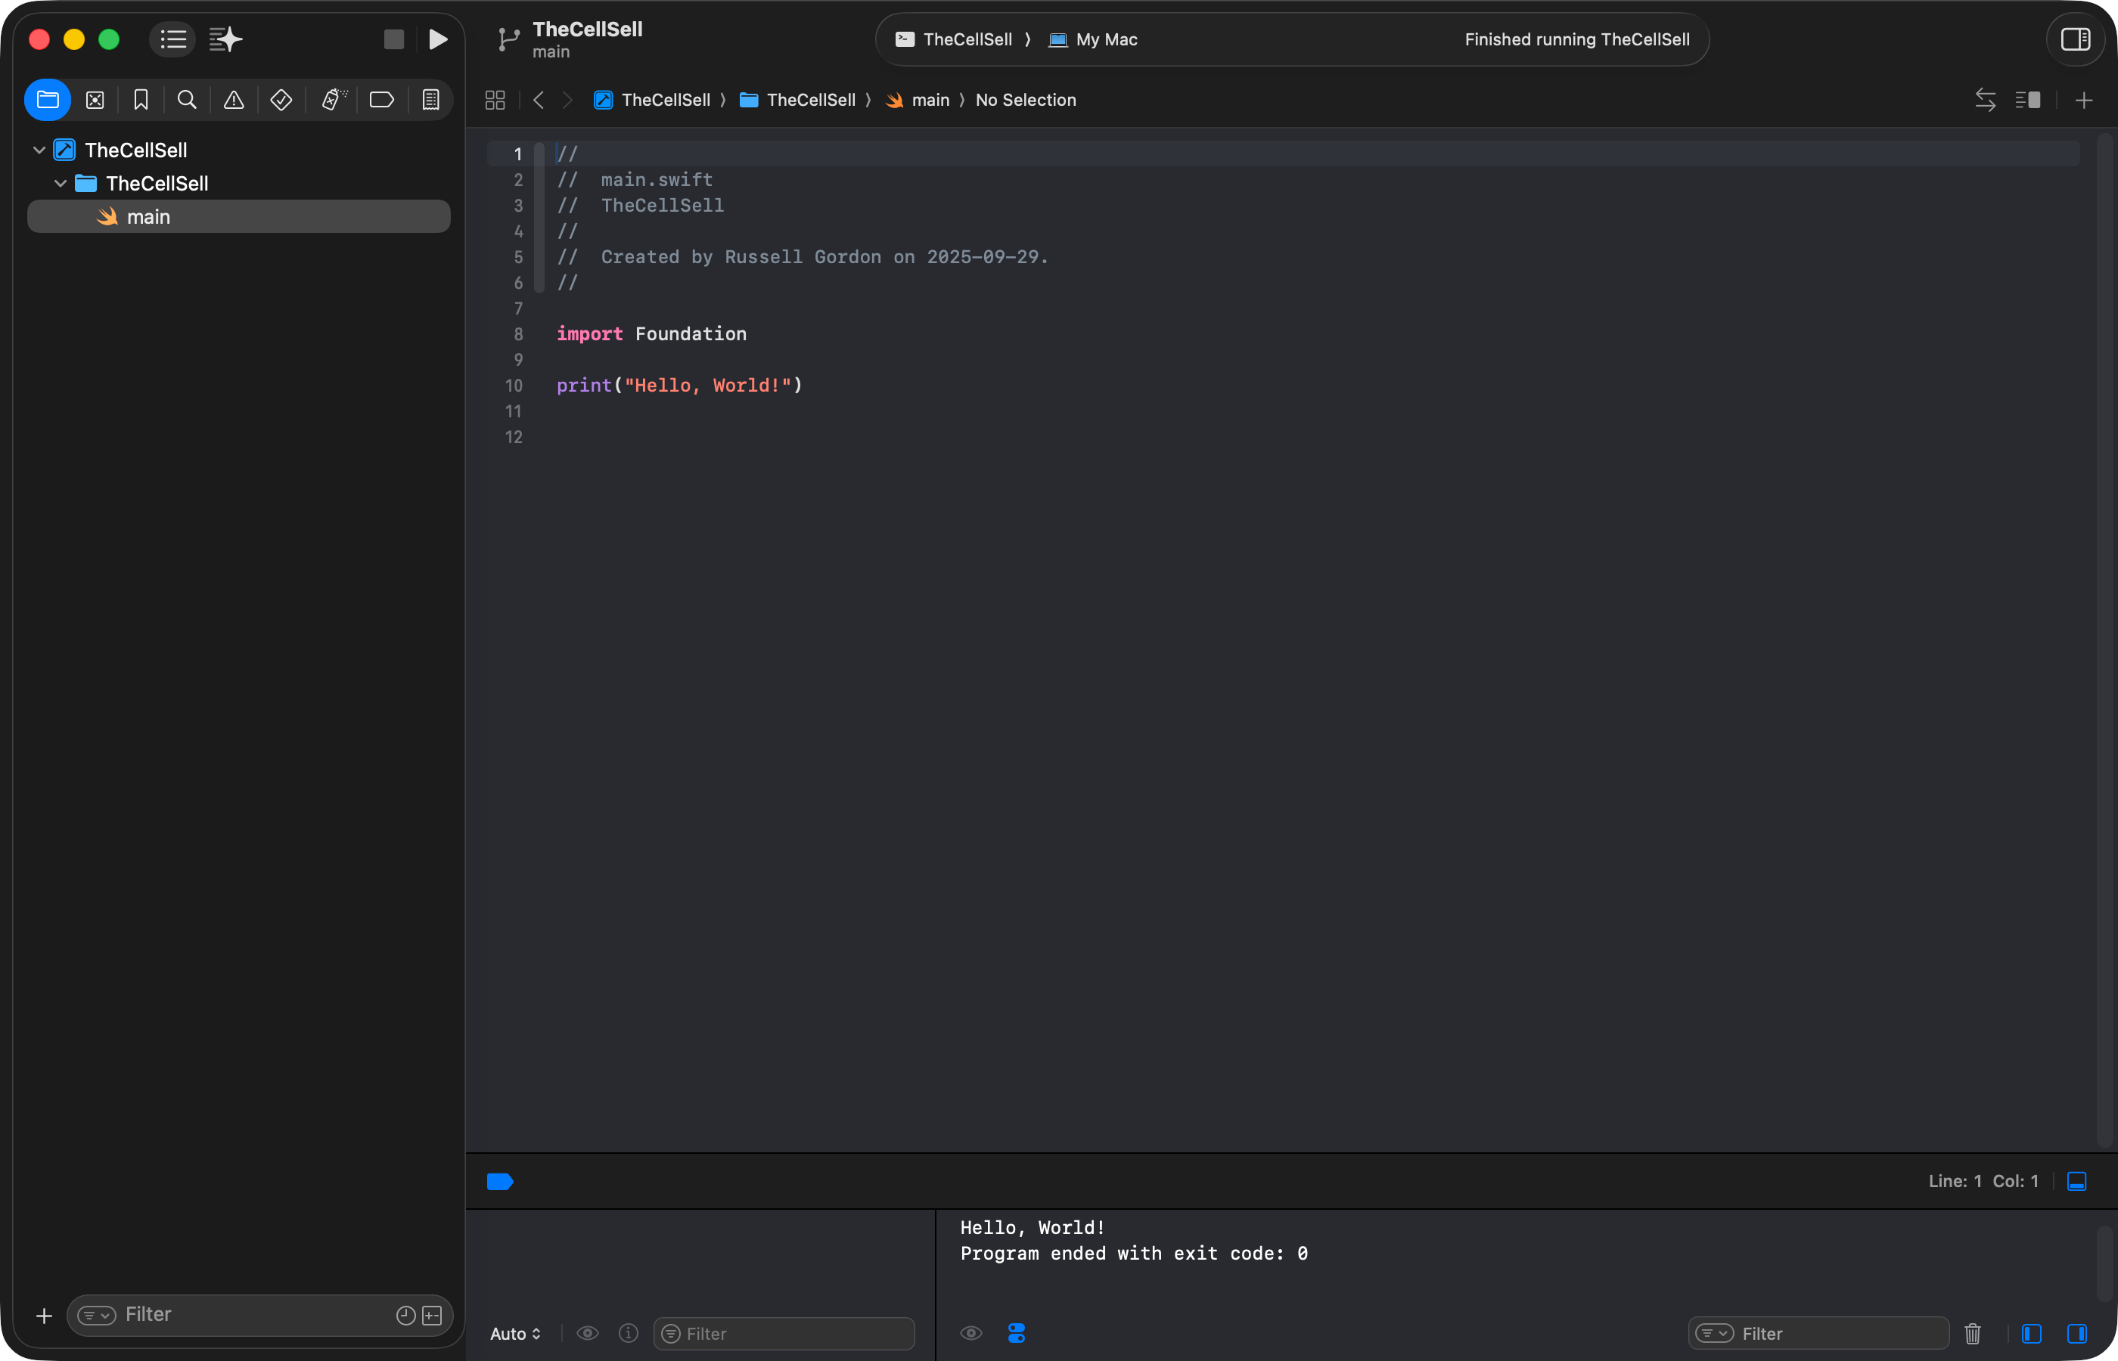
Task: Click main in the jump bar
Action: [929, 100]
